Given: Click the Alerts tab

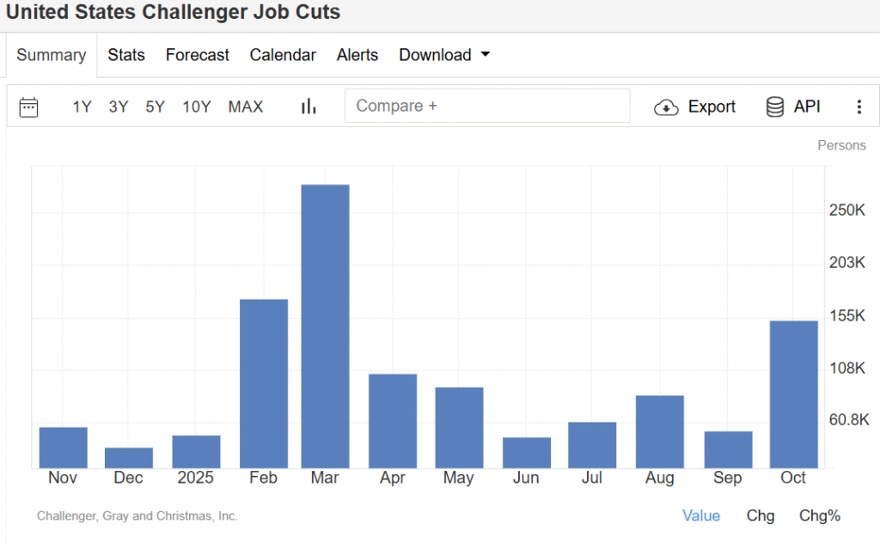Looking at the screenshot, I should tap(357, 55).
